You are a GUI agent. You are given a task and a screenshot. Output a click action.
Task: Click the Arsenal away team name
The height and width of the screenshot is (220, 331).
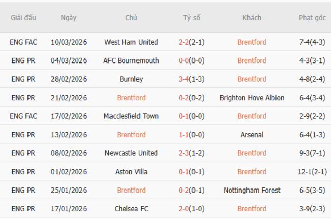252,135
